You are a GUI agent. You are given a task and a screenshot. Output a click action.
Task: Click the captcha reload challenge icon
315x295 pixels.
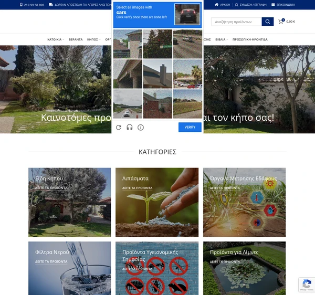coord(119,128)
